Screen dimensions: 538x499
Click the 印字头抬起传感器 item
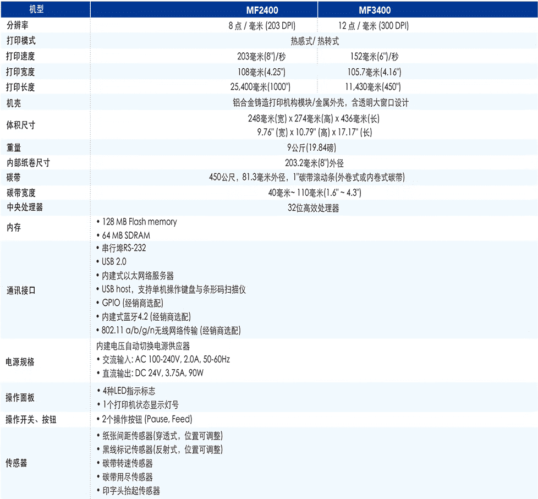[130, 491]
